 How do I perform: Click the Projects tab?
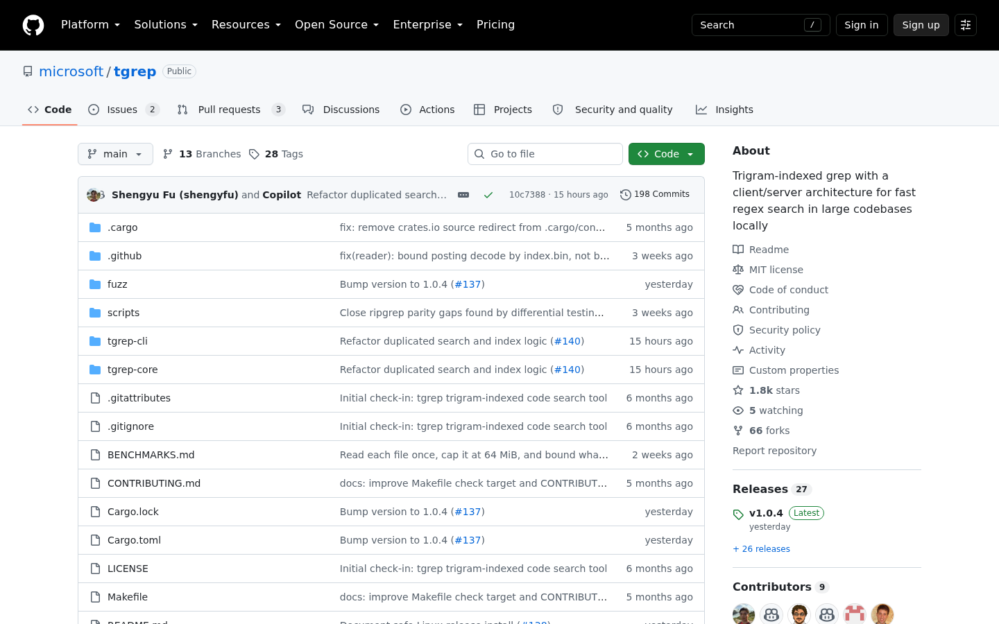503,110
